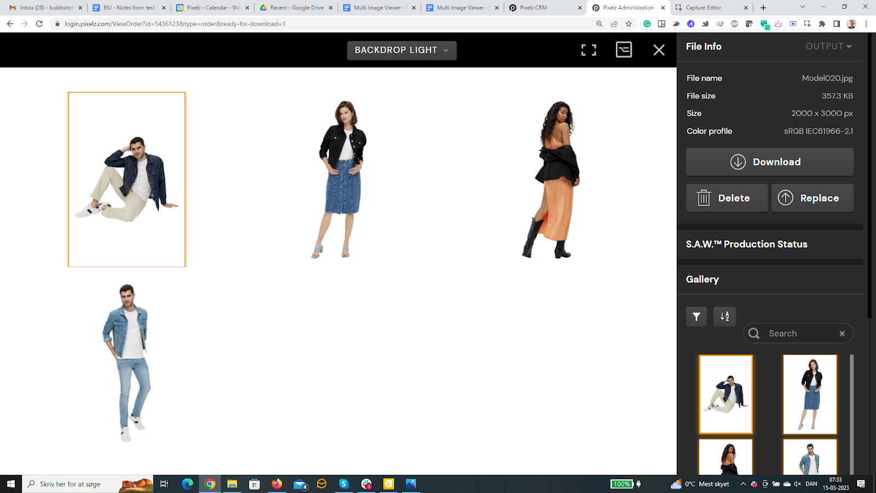Go back in browser history

[10, 24]
